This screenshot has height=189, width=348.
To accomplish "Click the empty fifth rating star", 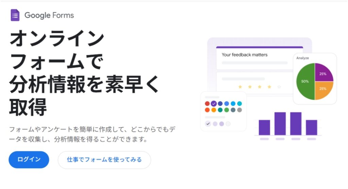I will pyautogui.click(x=279, y=87).
